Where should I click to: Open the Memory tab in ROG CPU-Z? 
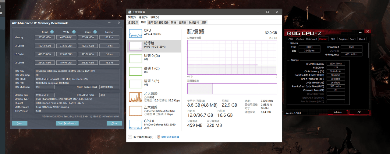(323, 39)
